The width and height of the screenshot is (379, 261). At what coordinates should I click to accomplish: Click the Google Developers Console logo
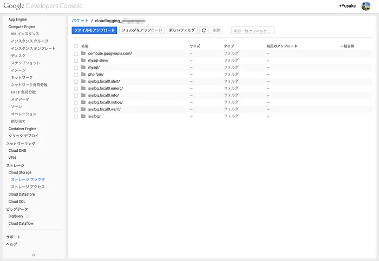(43, 6)
